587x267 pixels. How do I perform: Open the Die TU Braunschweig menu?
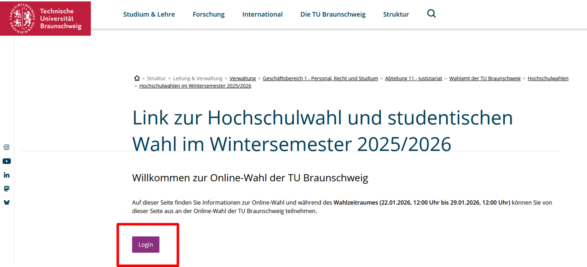tap(333, 14)
